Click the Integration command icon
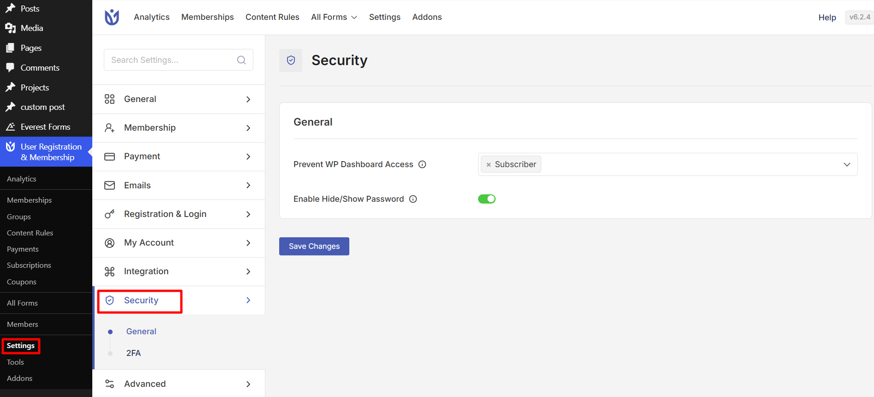This screenshot has height=397, width=874. coord(109,271)
